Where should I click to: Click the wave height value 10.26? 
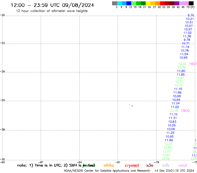click(172, 126)
